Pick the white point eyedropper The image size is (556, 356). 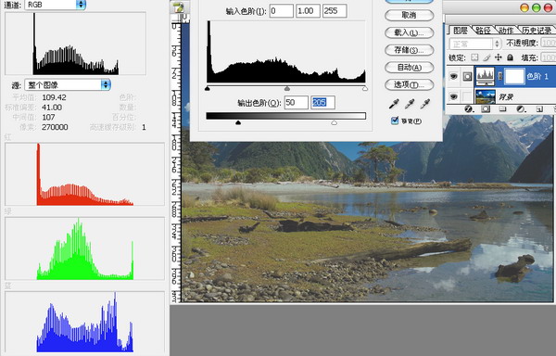(425, 104)
